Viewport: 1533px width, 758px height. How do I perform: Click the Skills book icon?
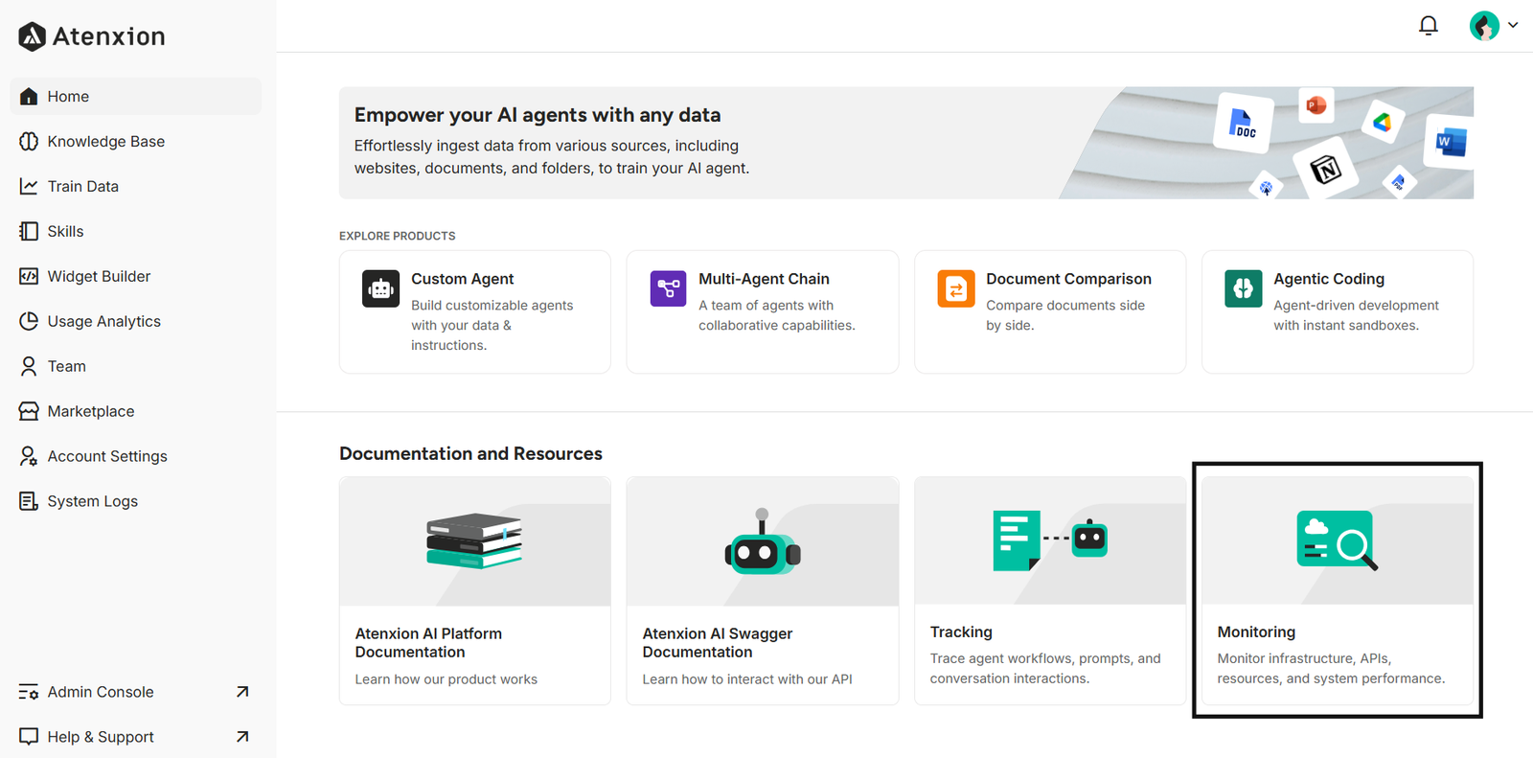(x=29, y=231)
